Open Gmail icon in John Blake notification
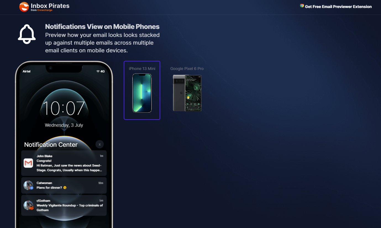Image resolution: width=381 pixels, height=228 pixels. tap(28, 163)
